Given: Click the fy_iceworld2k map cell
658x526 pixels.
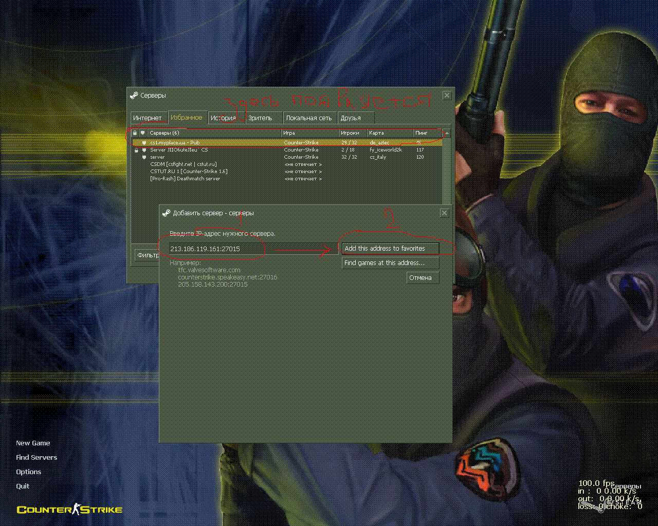Looking at the screenshot, I should coord(386,150).
